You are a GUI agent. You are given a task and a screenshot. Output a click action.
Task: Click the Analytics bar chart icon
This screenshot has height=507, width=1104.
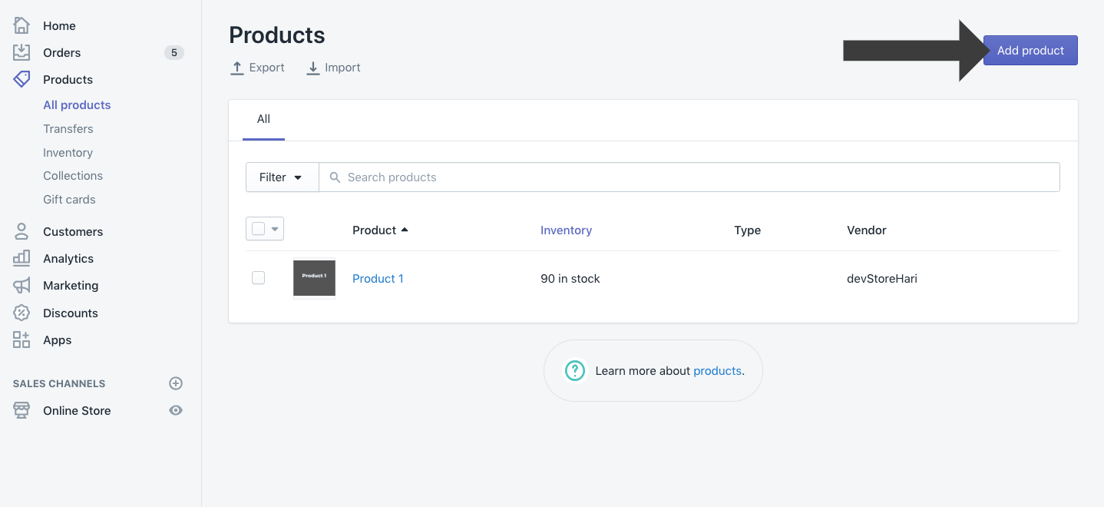[21, 258]
